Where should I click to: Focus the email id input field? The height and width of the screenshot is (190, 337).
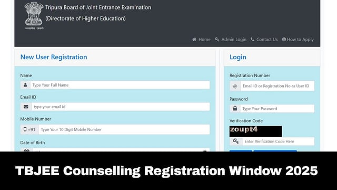pyautogui.click(x=121, y=107)
